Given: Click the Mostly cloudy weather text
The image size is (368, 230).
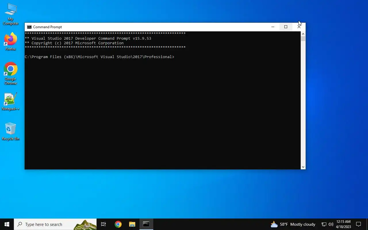Looking at the screenshot, I should click(x=303, y=224).
